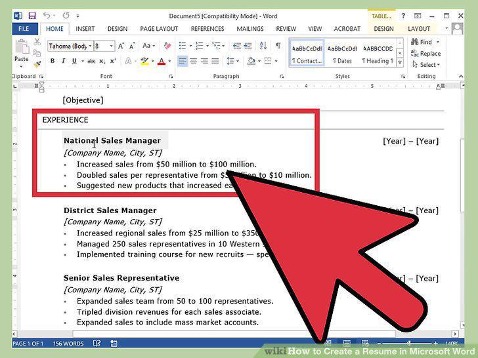Screen dimensions: 478x358
Task: Click the Replace button
Action: 425,53
